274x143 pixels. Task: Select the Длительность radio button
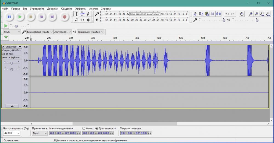point(97,128)
